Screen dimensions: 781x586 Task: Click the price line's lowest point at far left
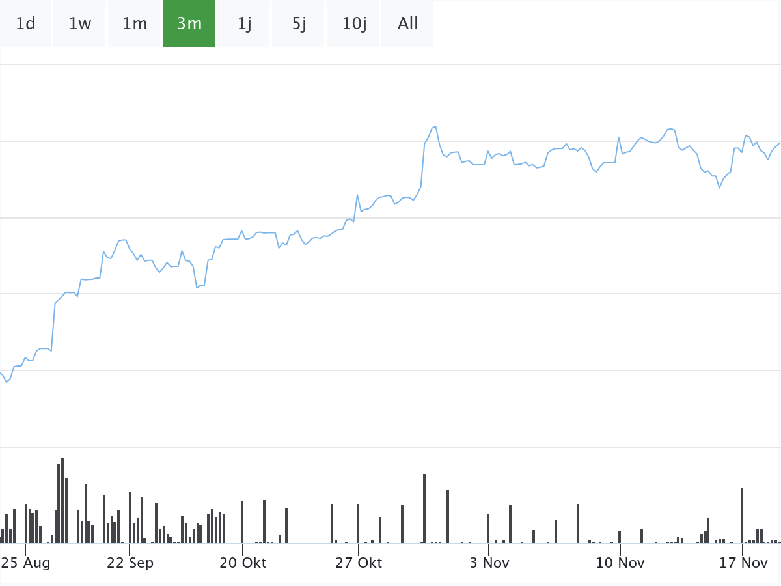tap(7, 382)
